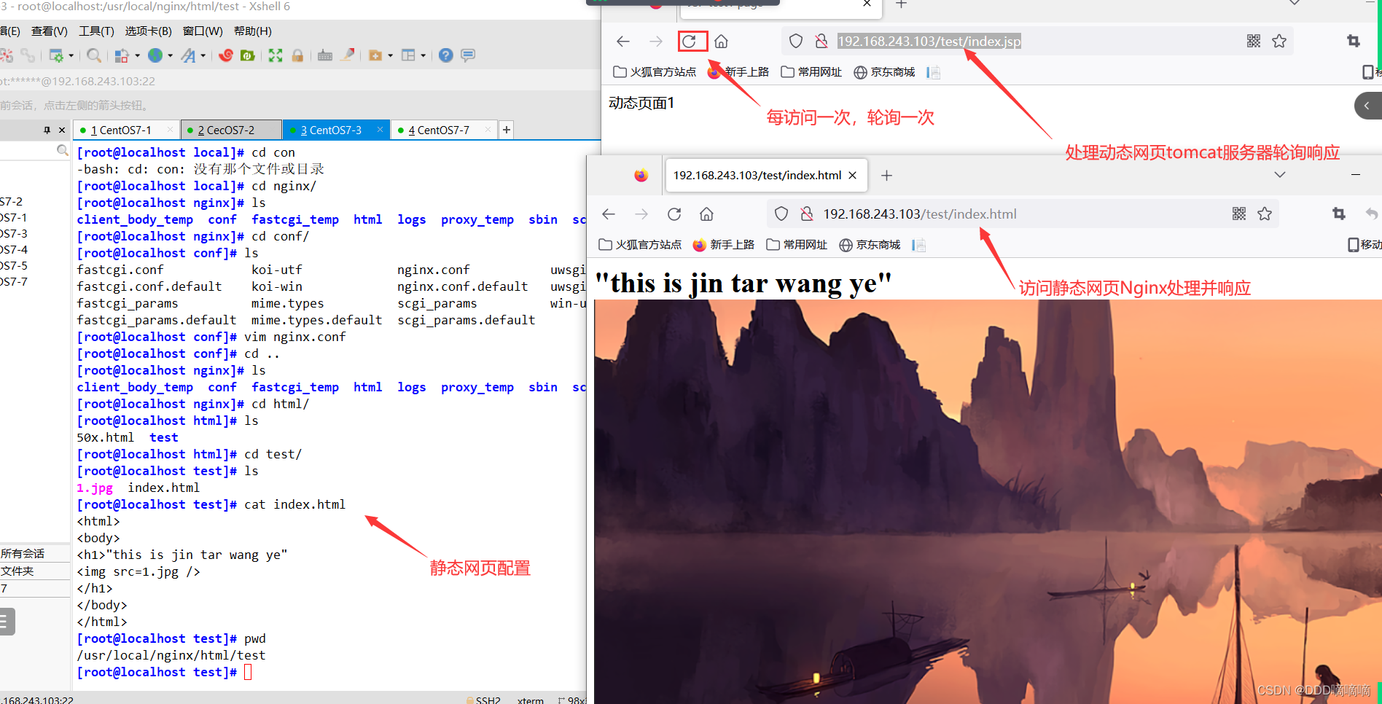Expand new folder dropdown arrow in Xshell

[x=390, y=55]
